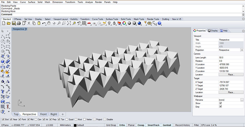Viewport: 245px width, 127px height.
Task: Open the Surface menu
Action: tap(32, 2)
